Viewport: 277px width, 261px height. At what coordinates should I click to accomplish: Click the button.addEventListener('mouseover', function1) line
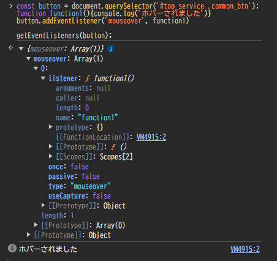102,21
